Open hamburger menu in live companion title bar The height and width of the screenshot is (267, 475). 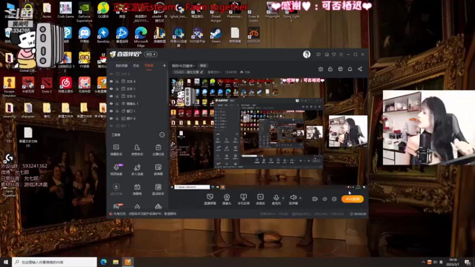point(341,55)
